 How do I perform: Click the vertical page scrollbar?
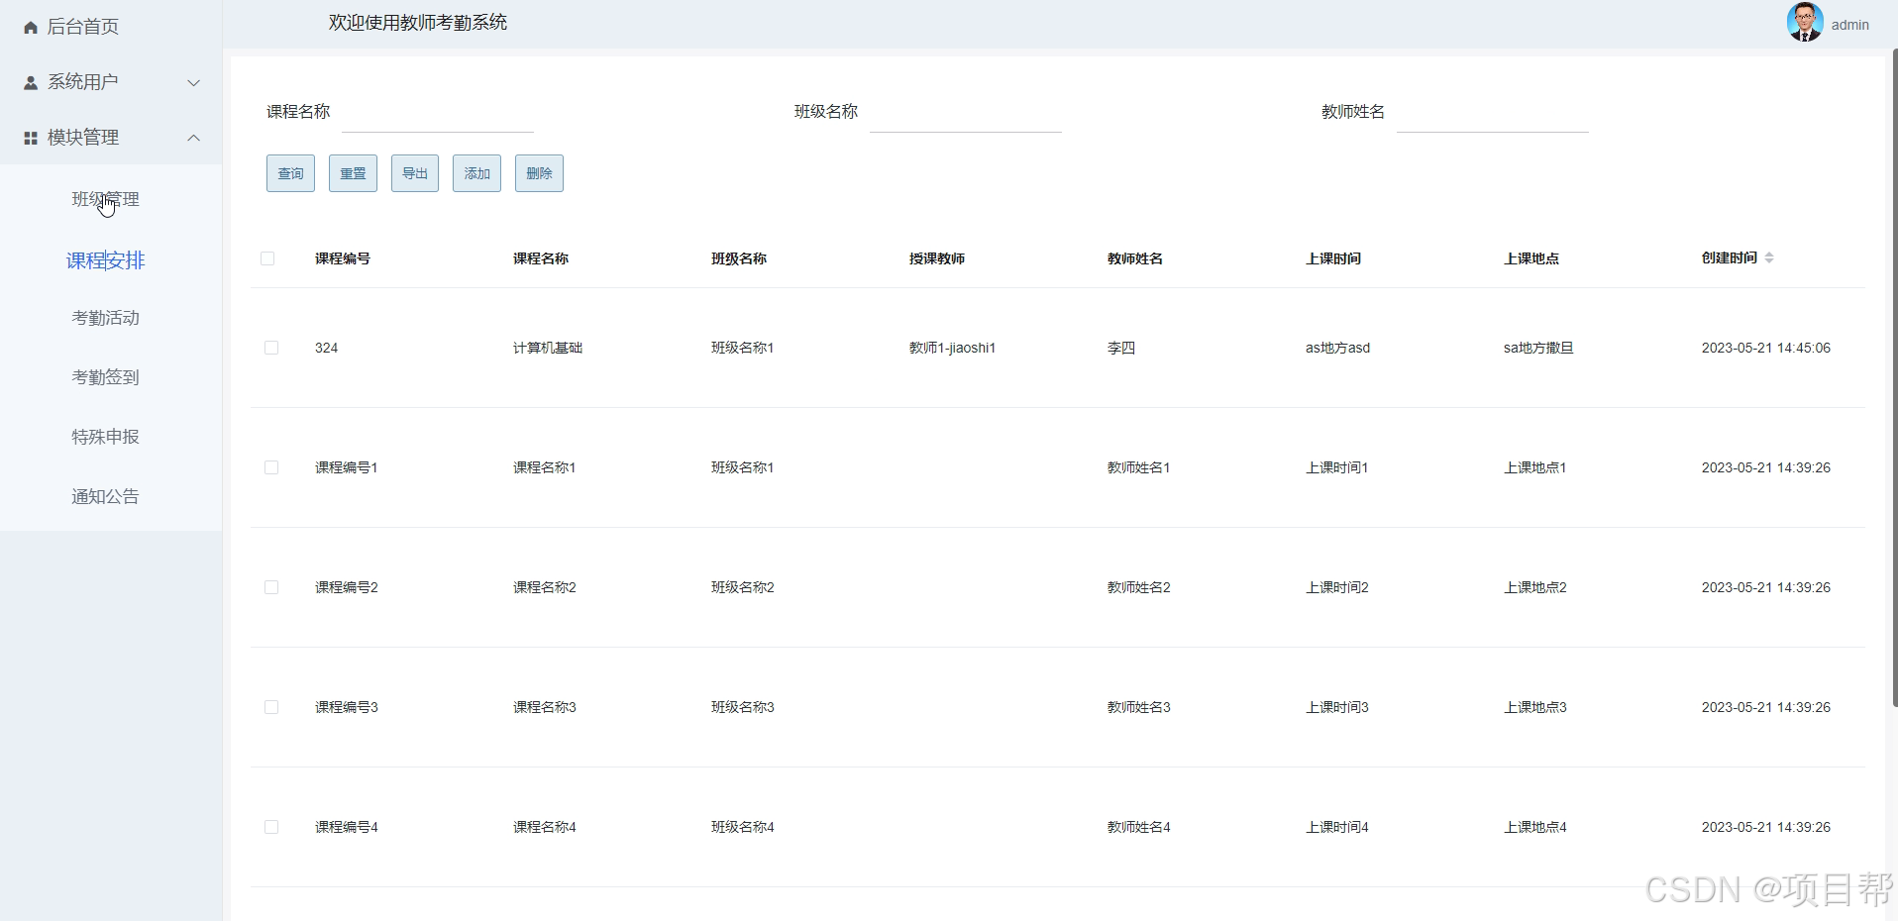pos(1894,376)
